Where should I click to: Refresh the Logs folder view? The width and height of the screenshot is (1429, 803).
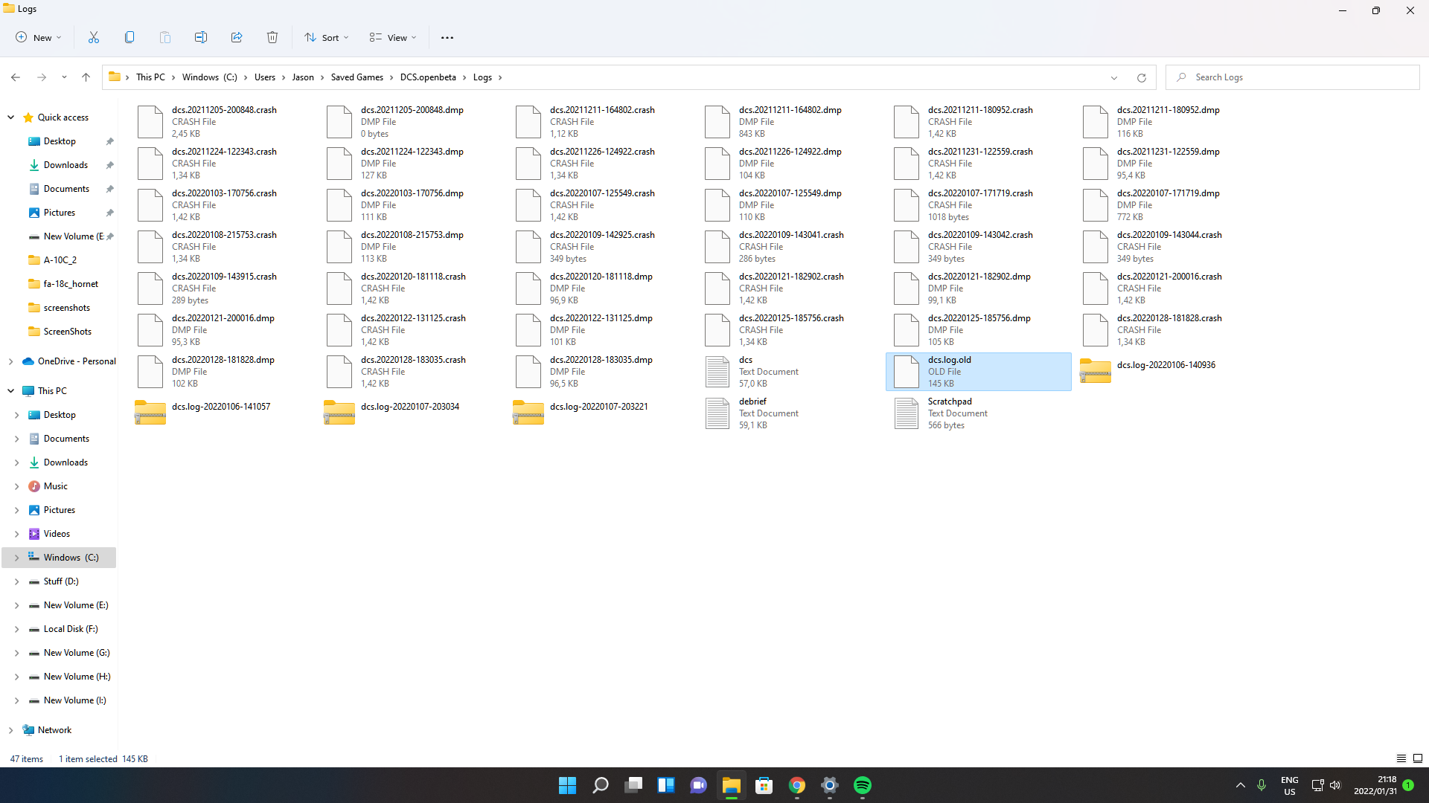[x=1142, y=77]
